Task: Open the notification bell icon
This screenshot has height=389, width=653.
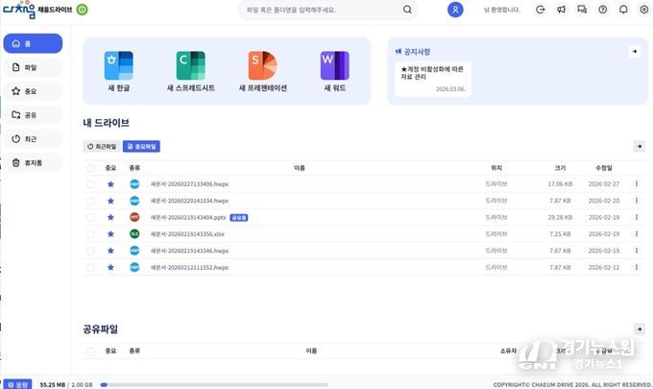Action: click(623, 10)
